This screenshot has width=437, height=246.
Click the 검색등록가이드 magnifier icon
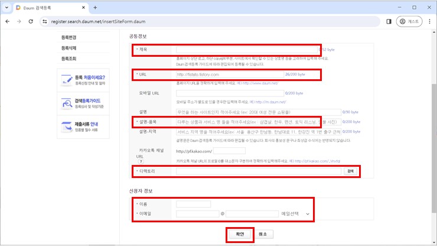click(67, 103)
